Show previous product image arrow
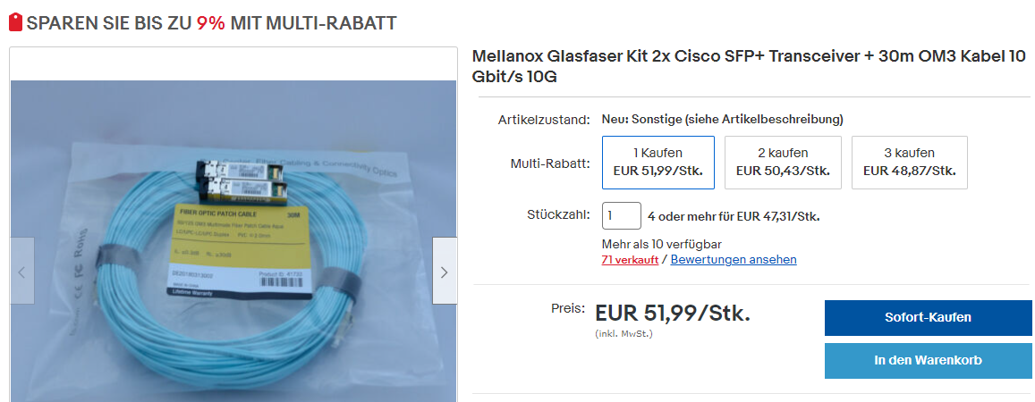Viewport: 1035px width, 402px height. pos(21,271)
